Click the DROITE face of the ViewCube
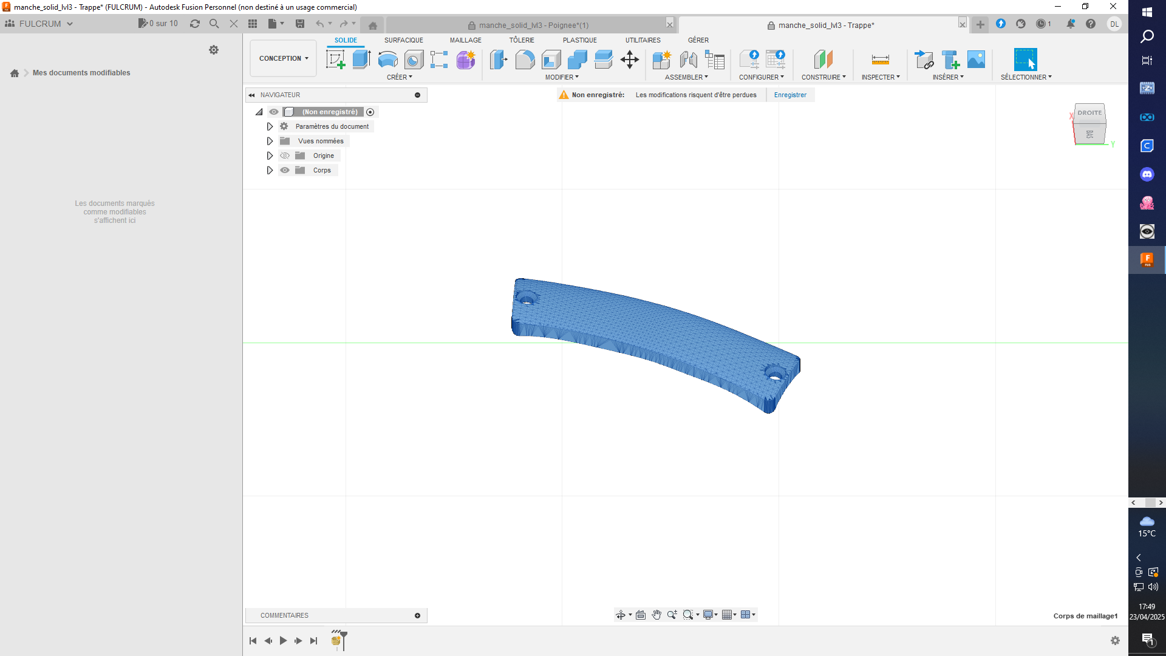This screenshot has height=656, width=1166. [1089, 113]
